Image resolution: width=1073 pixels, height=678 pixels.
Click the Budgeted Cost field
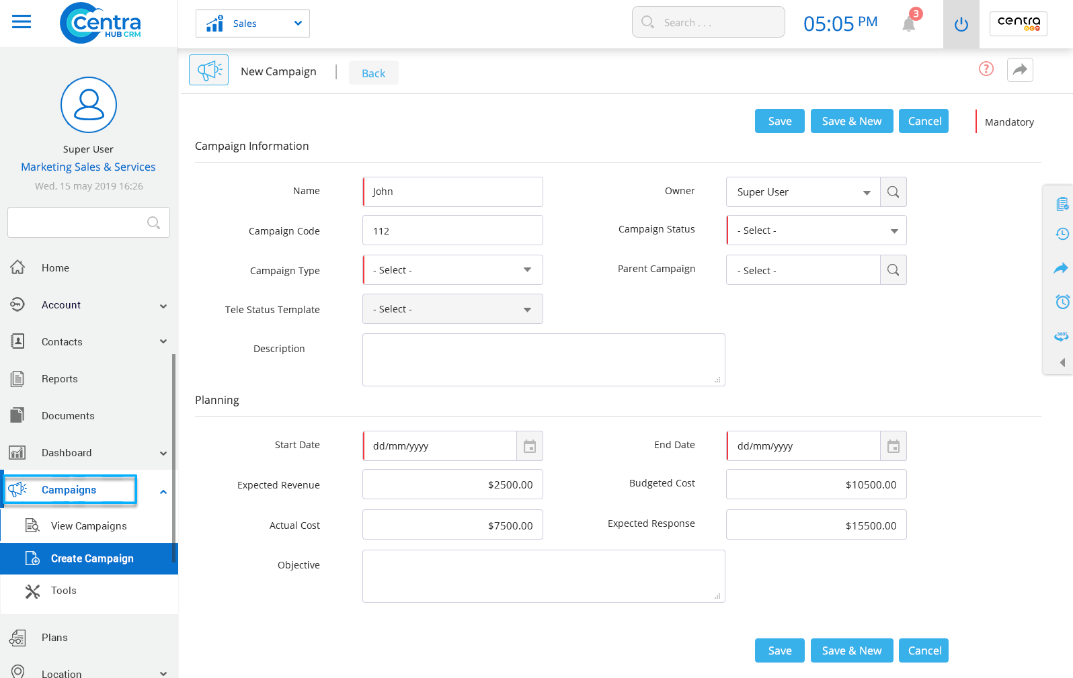click(816, 484)
